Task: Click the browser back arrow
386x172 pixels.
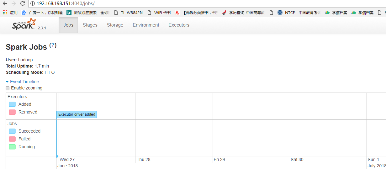Action: click(5, 4)
